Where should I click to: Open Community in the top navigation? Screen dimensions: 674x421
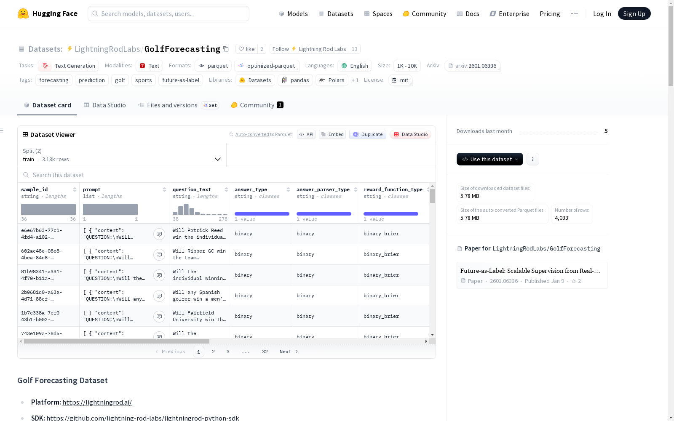click(x=425, y=13)
